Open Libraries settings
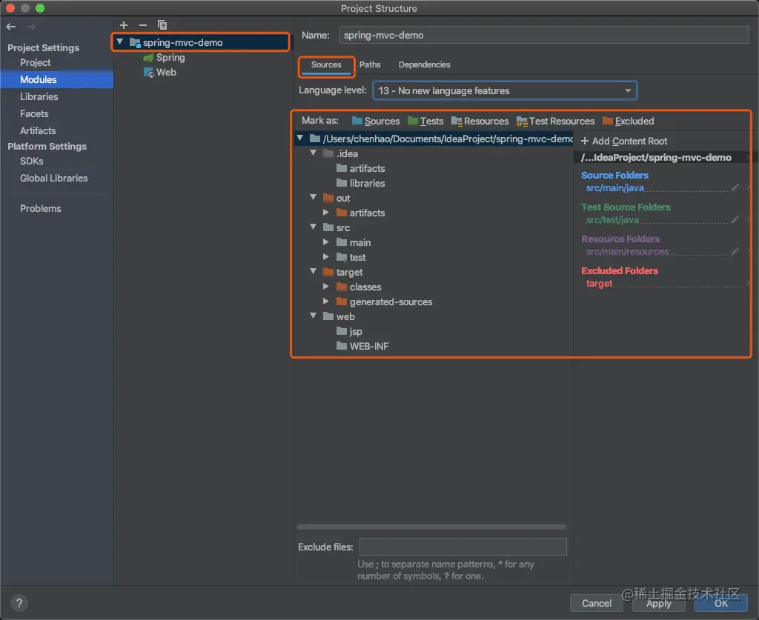The height and width of the screenshot is (620, 759). click(x=39, y=97)
